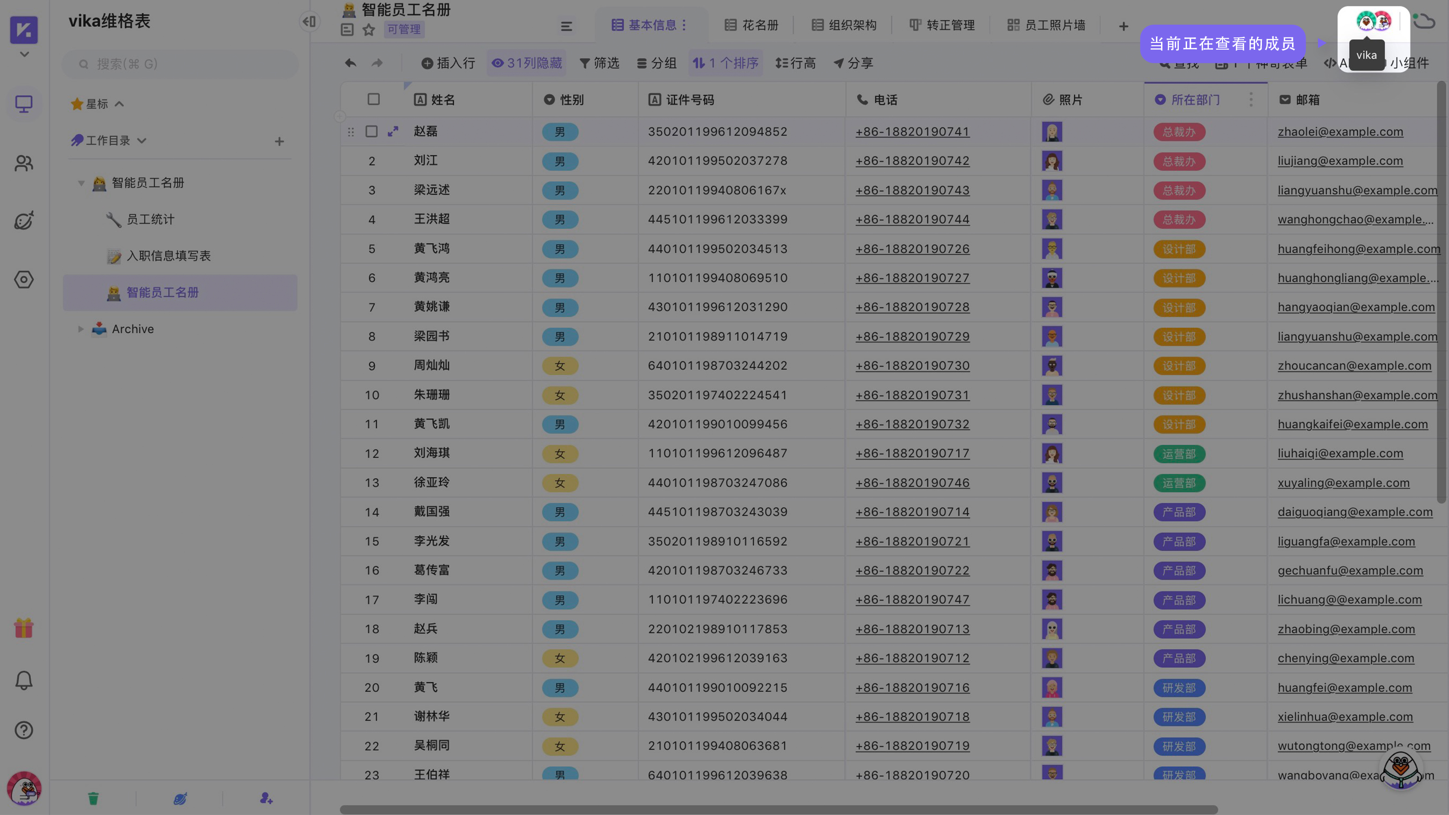Open the 员工统计 dashboard in the sidebar
1449x815 pixels.
coord(151,219)
